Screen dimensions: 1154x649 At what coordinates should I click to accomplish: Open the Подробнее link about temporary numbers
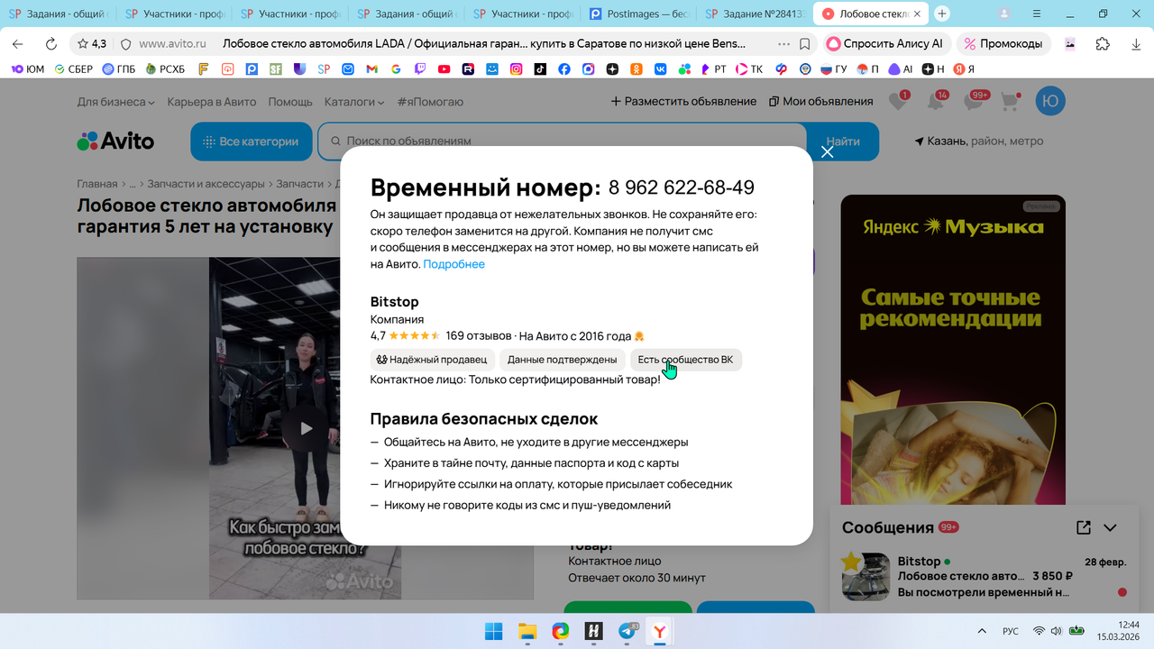point(453,264)
